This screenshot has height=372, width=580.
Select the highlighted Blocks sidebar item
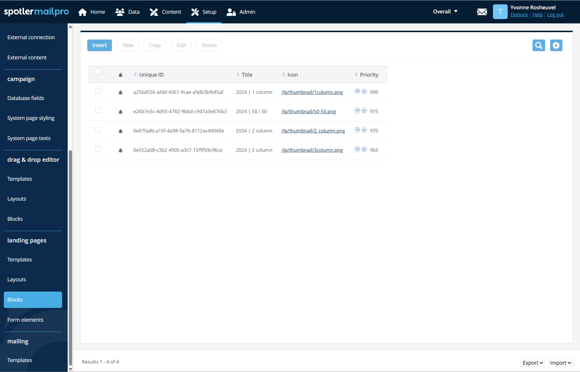[33, 300]
